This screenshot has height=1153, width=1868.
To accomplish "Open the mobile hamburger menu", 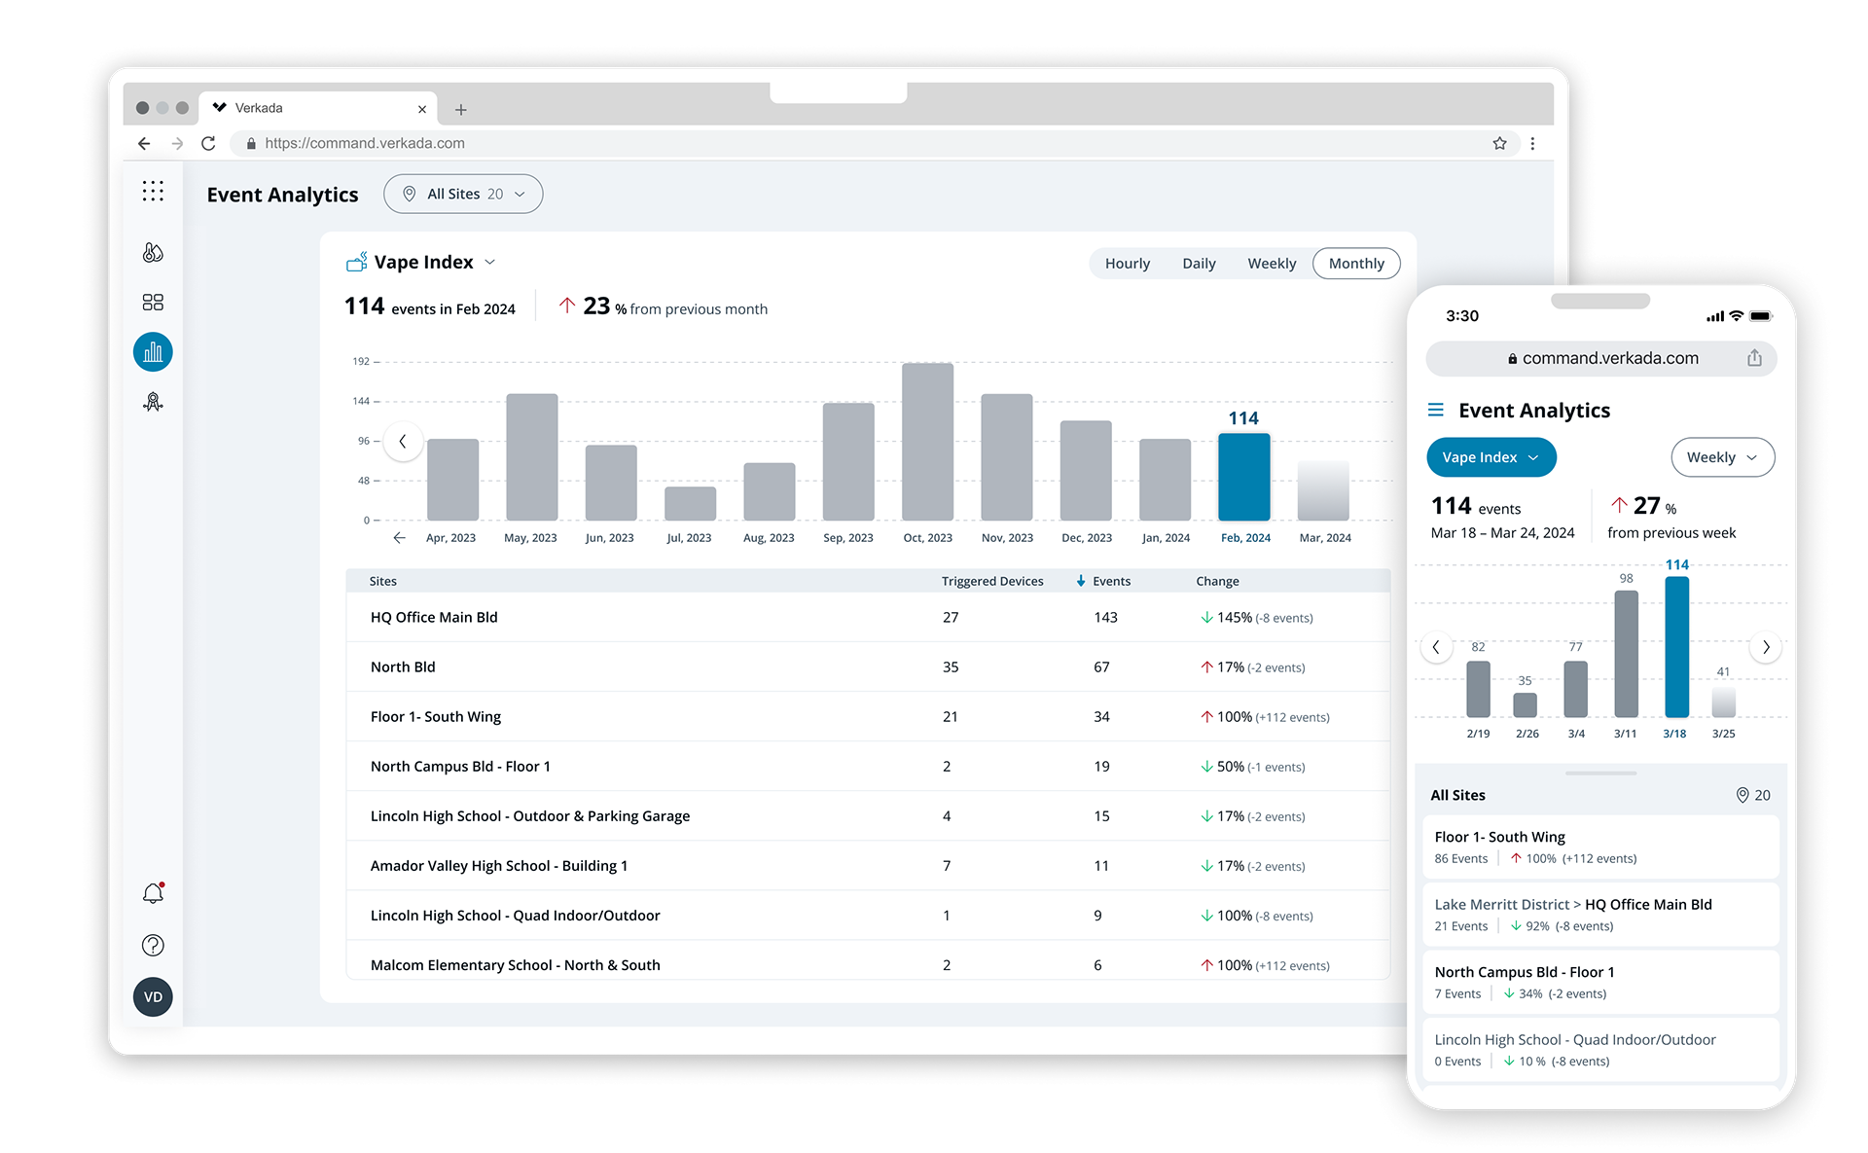I will tap(1435, 410).
